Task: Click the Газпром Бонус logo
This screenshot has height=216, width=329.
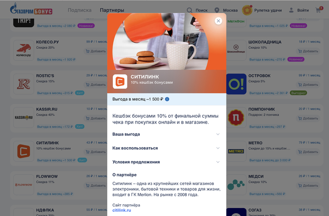Action: pos(31,9)
